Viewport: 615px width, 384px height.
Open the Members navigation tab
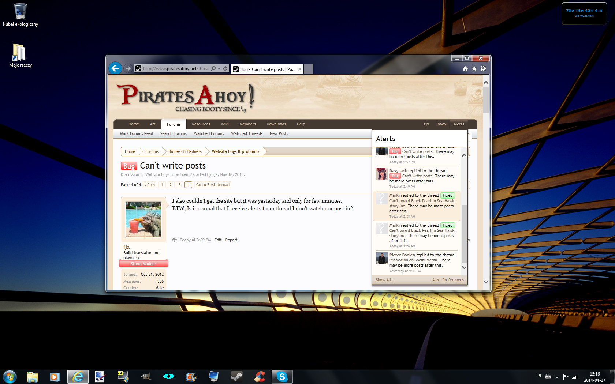248,124
